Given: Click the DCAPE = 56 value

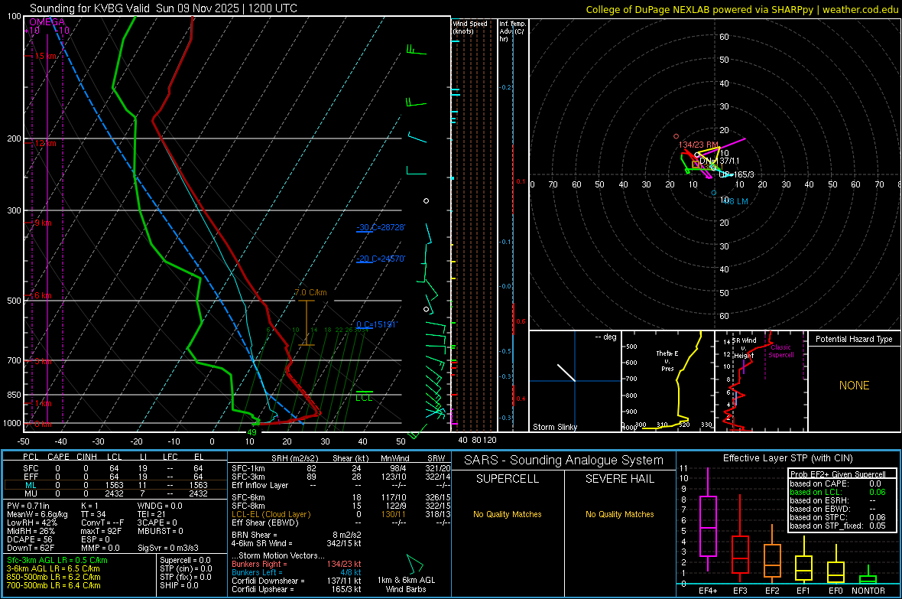Looking at the screenshot, I should pos(29,539).
